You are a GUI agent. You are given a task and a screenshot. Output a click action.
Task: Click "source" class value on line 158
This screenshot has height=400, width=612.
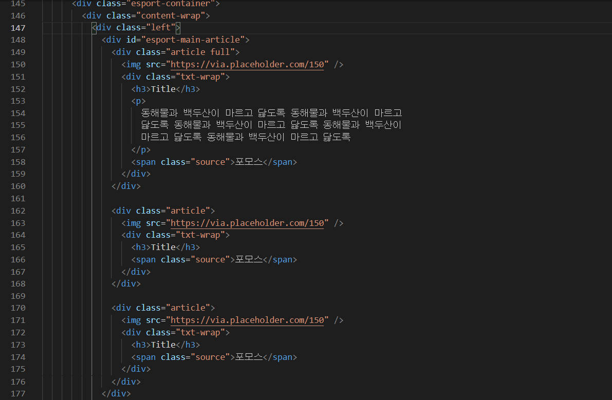point(210,162)
